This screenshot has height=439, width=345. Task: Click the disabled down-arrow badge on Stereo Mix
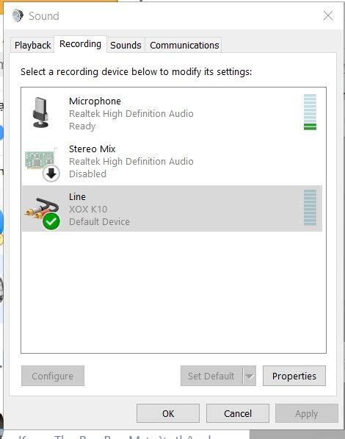tap(51, 174)
